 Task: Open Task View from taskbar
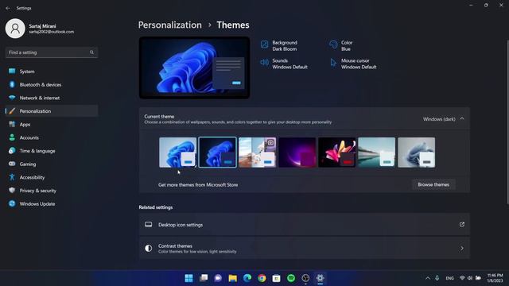pos(204,278)
